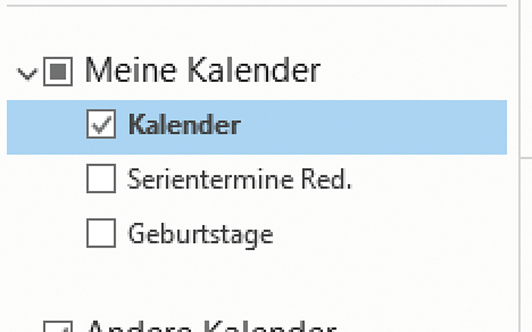The image size is (532, 332).
Task: Select the Geburtstage calendar label
Action: 200,234
